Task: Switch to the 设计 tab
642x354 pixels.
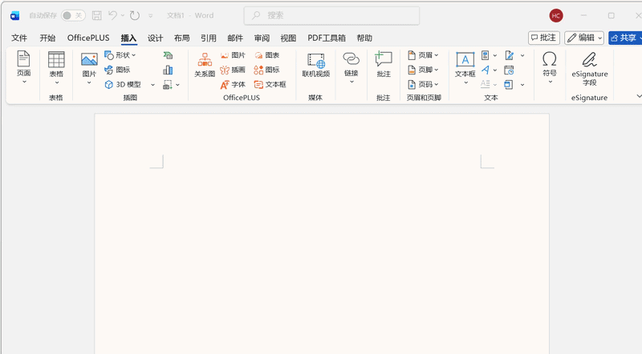Action: (155, 38)
